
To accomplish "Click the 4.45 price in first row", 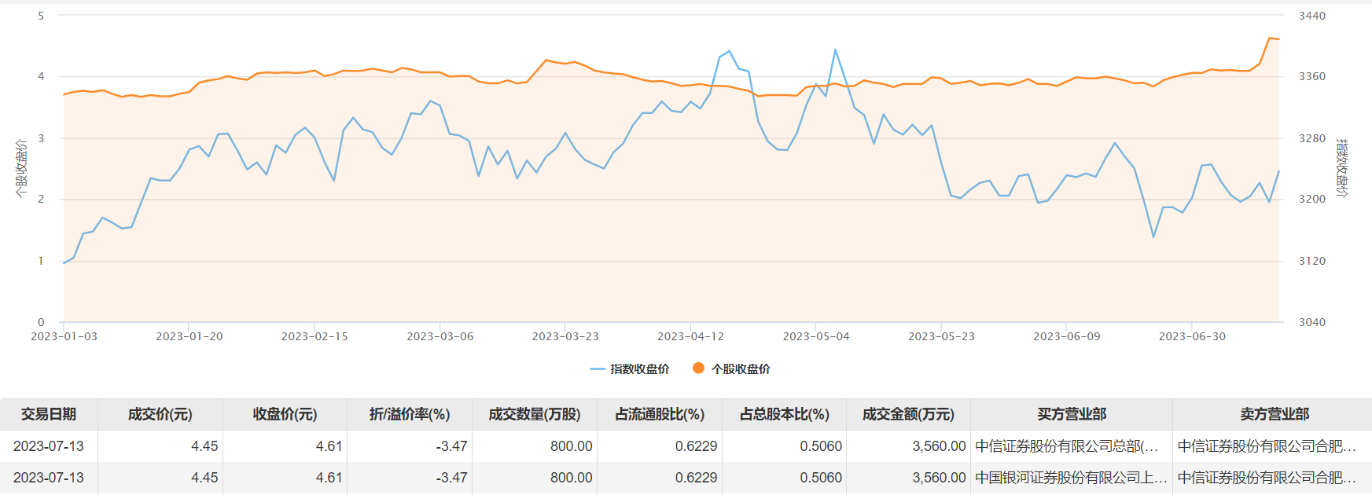I will coord(204,446).
